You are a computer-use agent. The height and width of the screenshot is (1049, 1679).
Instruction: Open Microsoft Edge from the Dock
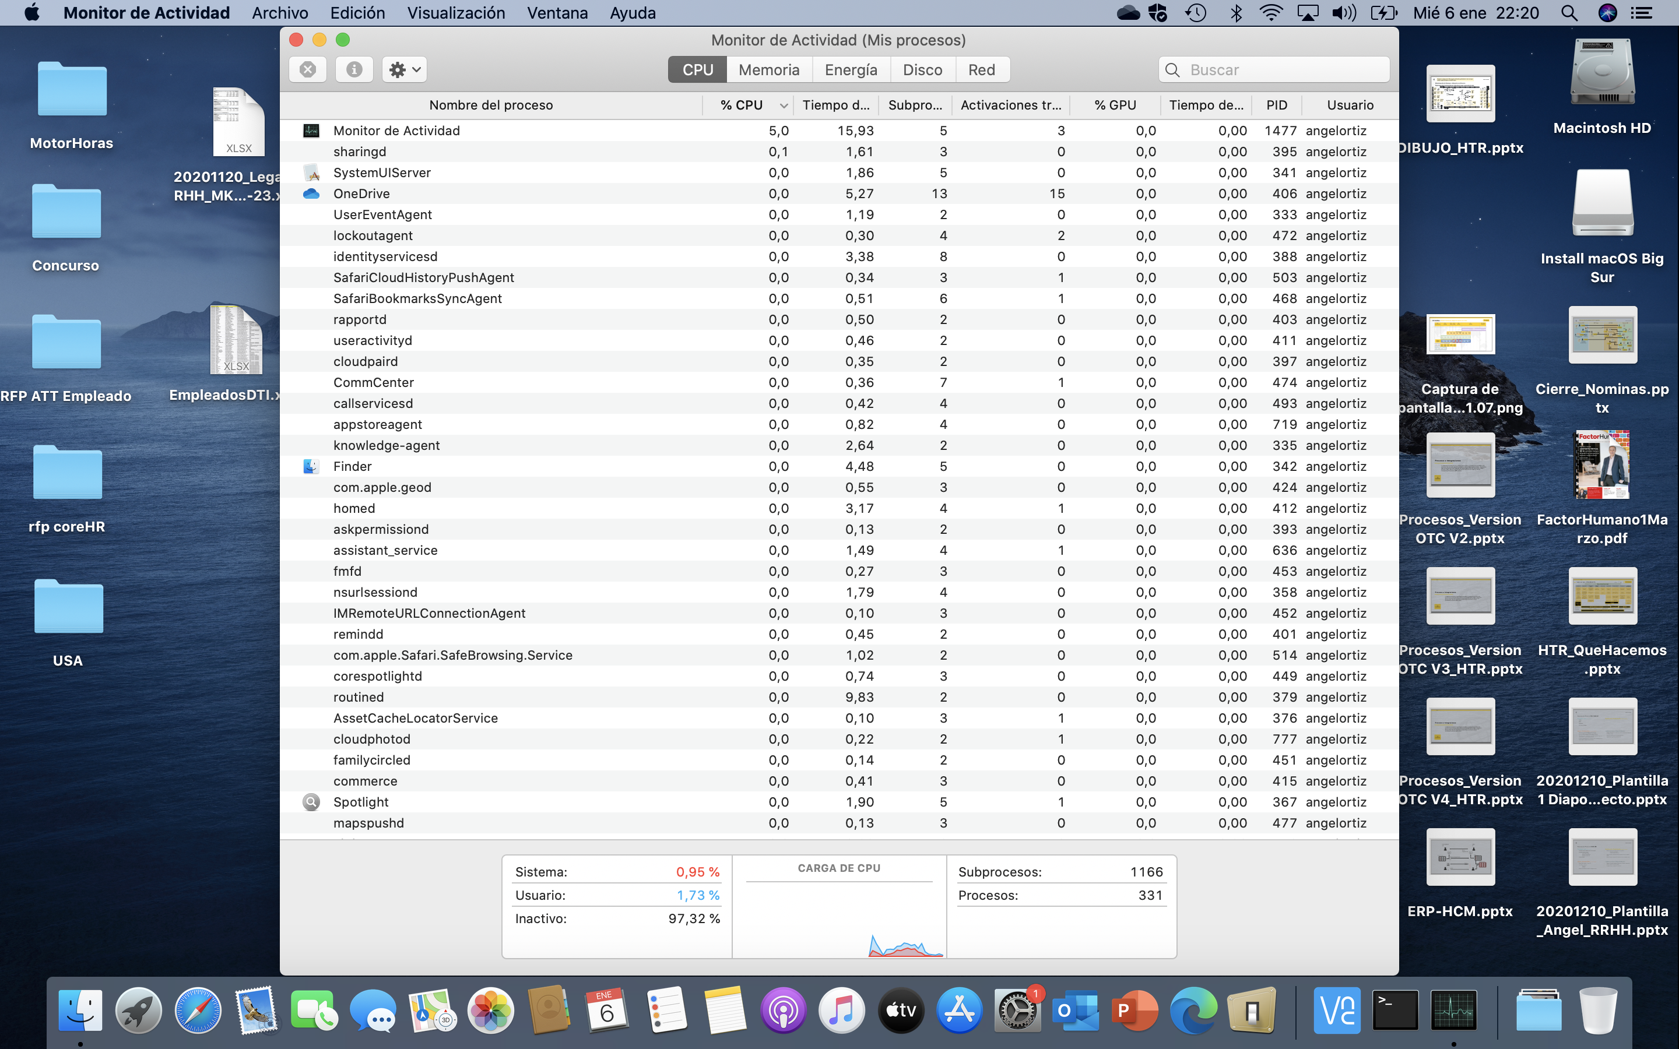pyautogui.click(x=1193, y=1011)
